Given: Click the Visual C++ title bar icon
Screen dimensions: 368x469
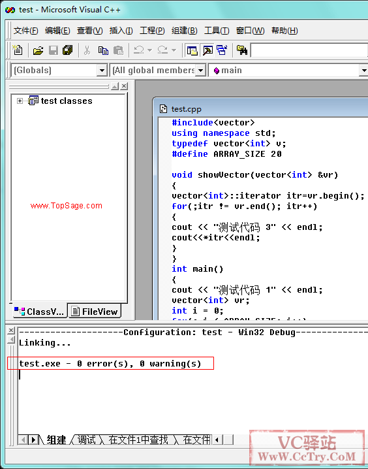Looking at the screenshot, I should tap(10, 10).
